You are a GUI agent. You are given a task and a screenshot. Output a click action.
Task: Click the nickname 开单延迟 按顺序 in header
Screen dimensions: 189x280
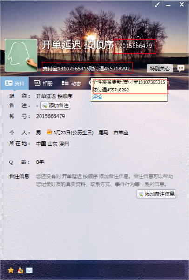click(78, 45)
